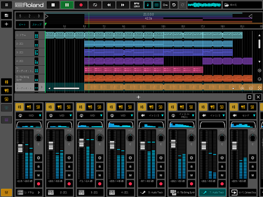The height and width of the screenshot is (197, 263).
Task: Open the BPM 130.0 tempo setting
Action: tap(137, 5)
